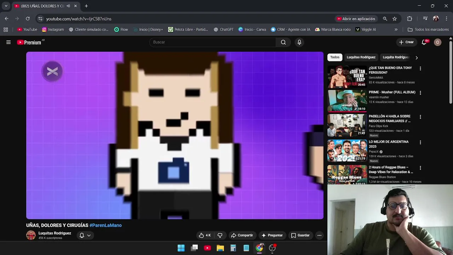Image resolution: width=453 pixels, height=255 pixels.
Task: Open the Instagram bookmark
Action: click(x=53, y=29)
